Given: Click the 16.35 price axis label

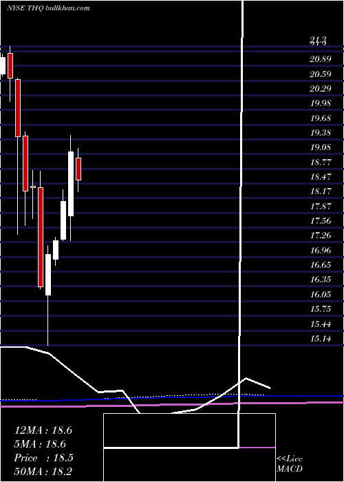Looking at the screenshot, I should click(x=321, y=280).
